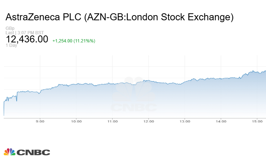This screenshot has width=266, height=166.
Task: Click the CNBC peacock logo icon at bottom
Action: [x=10, y=152]
